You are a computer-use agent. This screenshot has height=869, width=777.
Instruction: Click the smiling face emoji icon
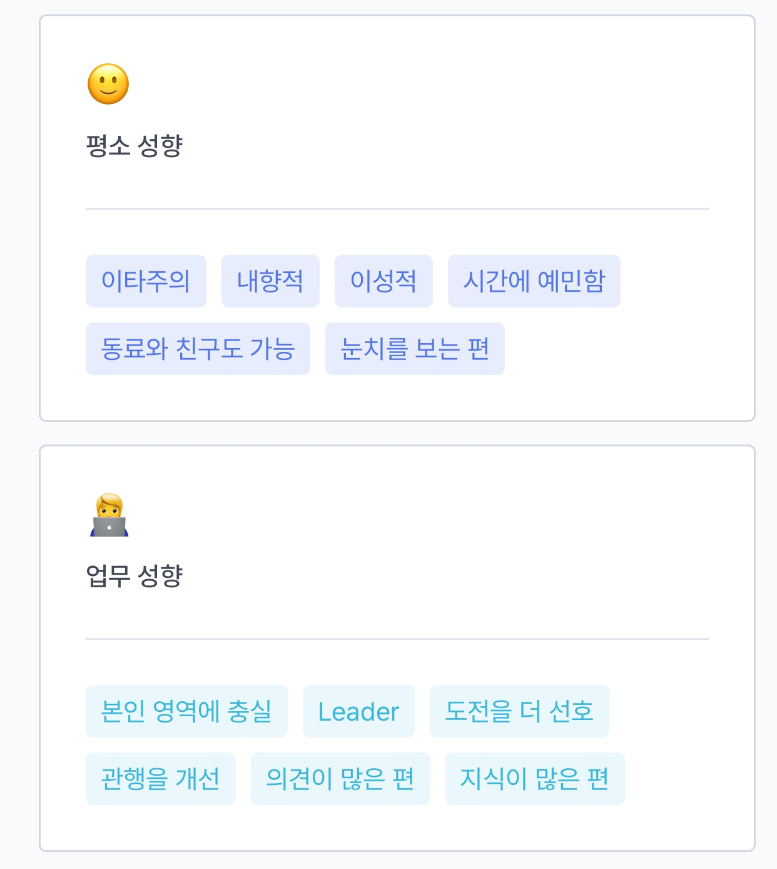(108, 84)
